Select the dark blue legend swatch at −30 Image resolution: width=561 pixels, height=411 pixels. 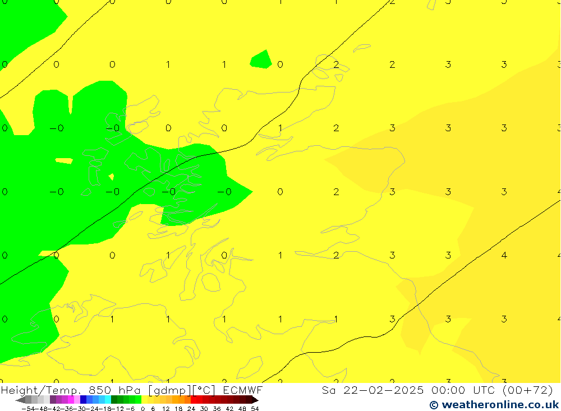click(x=83, y=400)
